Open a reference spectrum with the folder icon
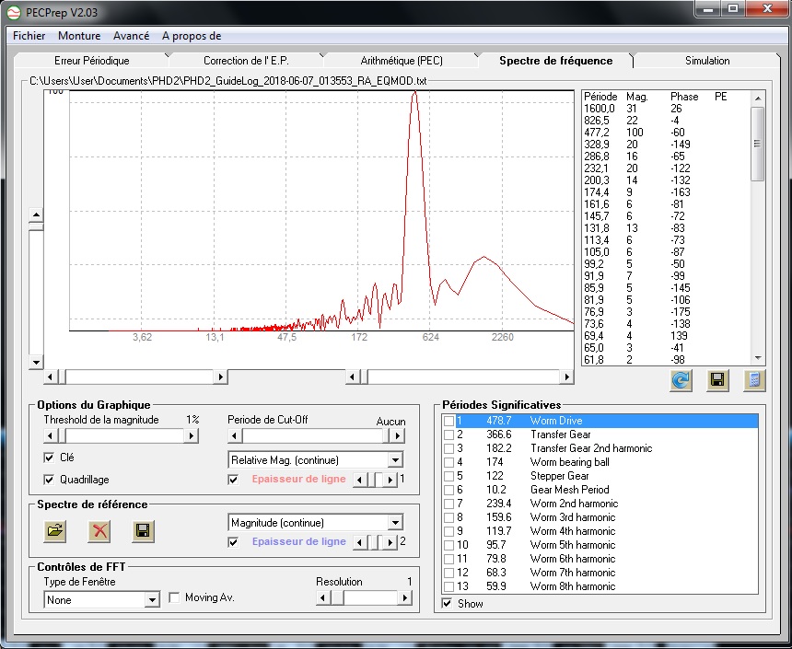This screenshot has height=649, width=792. (55, 531)
